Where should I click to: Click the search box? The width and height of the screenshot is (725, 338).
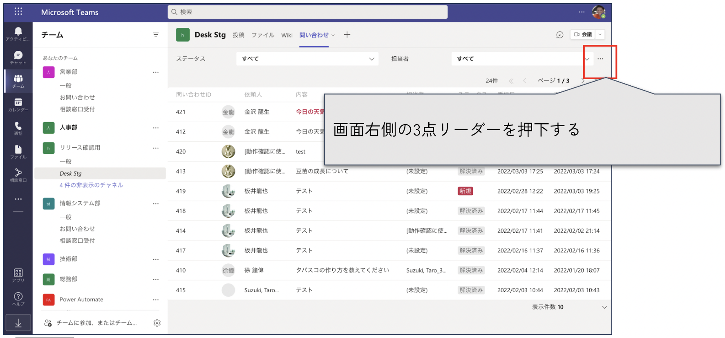pyautogui.click(x=307, y=12)
